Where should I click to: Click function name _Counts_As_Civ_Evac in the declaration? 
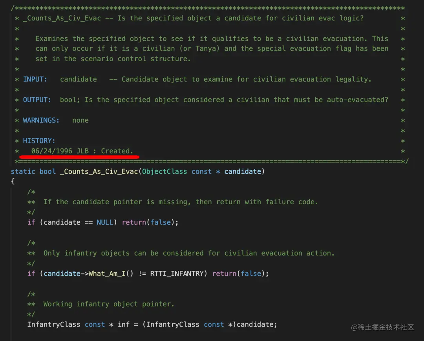(99, 172)
